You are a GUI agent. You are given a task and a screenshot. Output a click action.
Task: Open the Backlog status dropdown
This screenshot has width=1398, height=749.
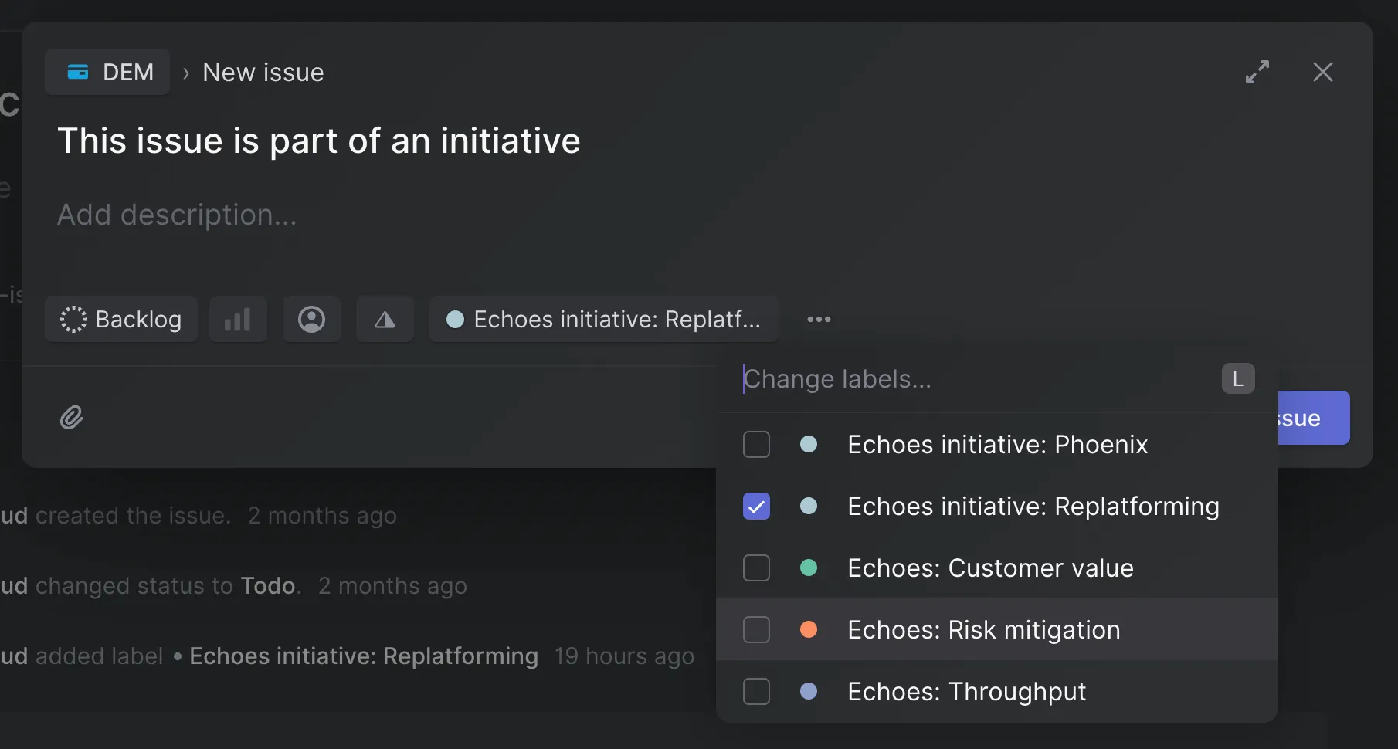click(x=121, y=319)
